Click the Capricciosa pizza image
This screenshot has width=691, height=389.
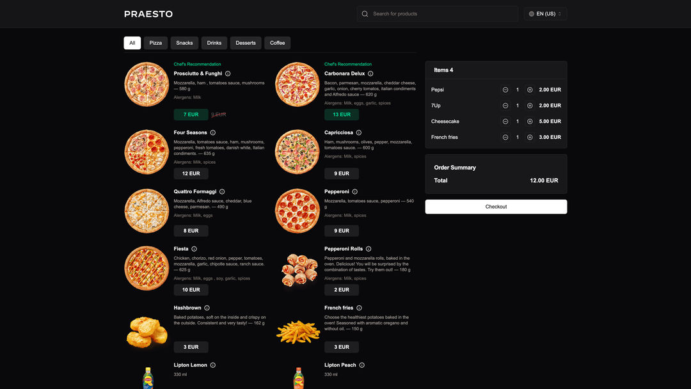pos(298,152)
